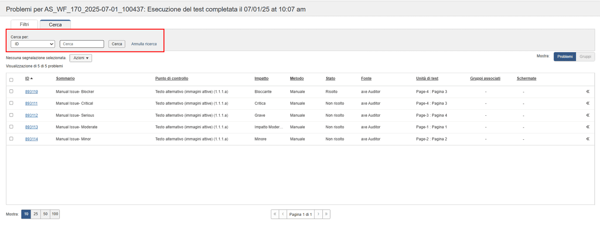Screen dimensions: 600x225
Task: Open the Azioni dropdown menu
Action: 81,58
